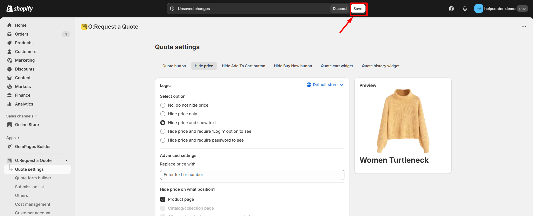Open the notifications bell
The image size is (533, 216).
pos(465,9)
